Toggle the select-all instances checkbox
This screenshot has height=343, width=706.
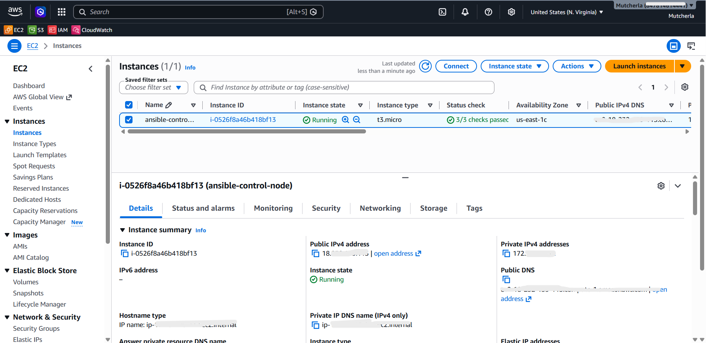click(x=129, y=105)
